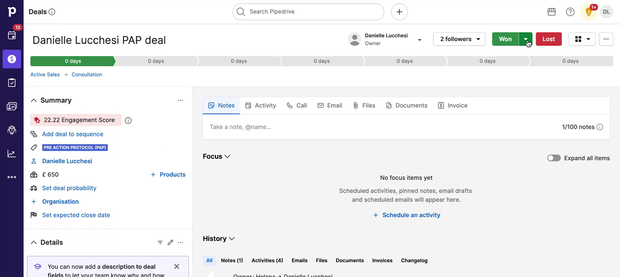Open the Marketplace icon

pos(552,12)
